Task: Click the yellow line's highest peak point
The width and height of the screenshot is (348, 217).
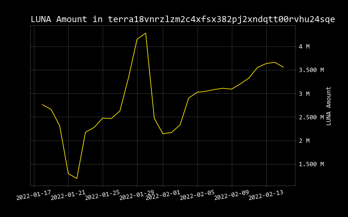Action: click(146, 33)
